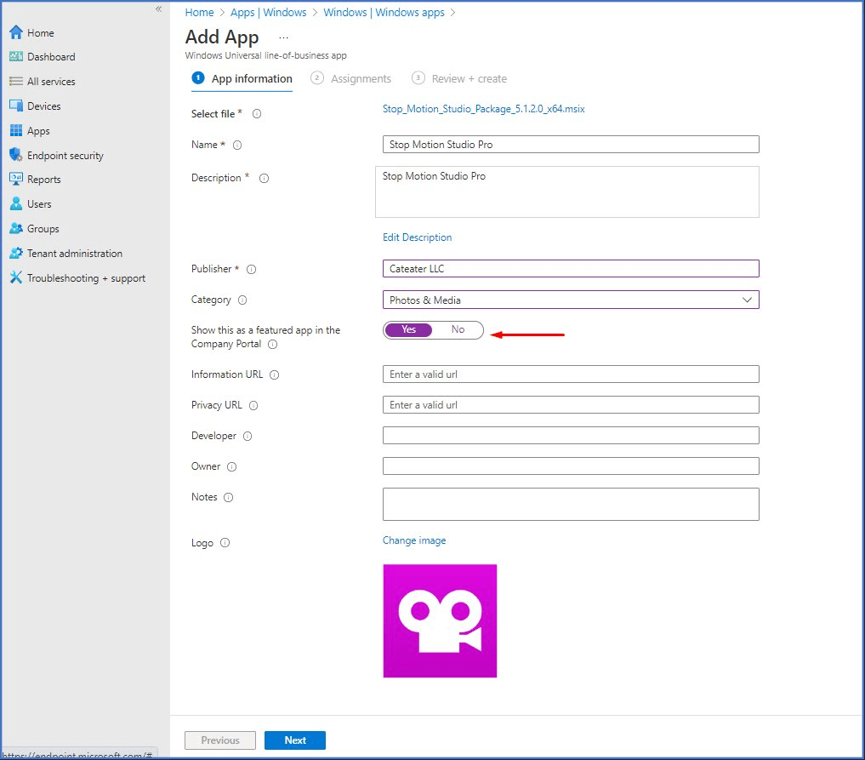
Task: Expand the Category dropdown
Action: (747, 300)
